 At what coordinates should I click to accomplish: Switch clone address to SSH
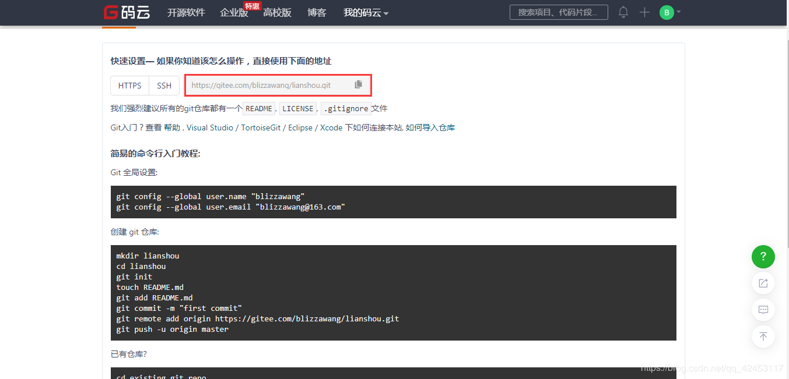pos(164,86)
